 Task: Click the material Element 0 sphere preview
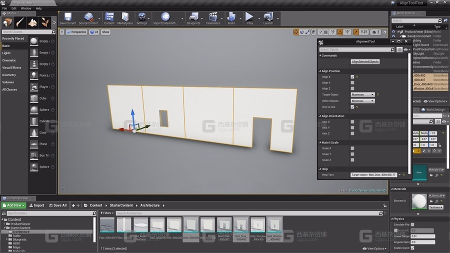[x=419, y=201]
